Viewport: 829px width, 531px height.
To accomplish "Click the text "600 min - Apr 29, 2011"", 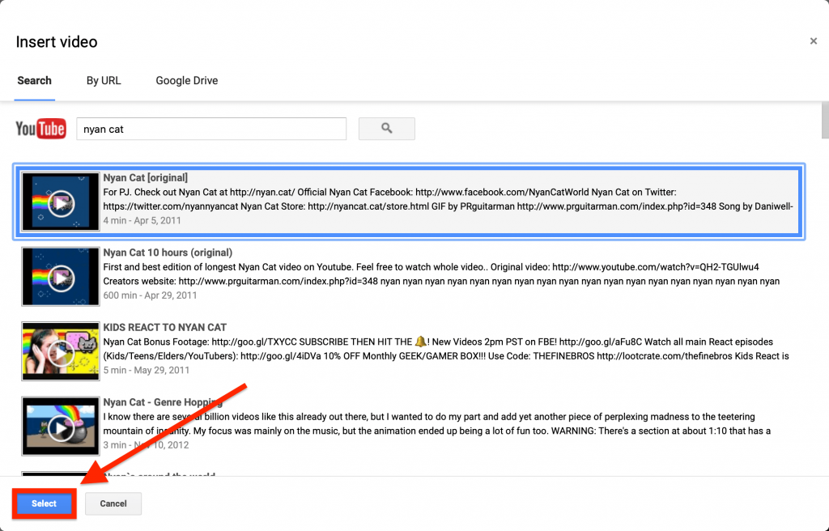I will (x=150, y=295).
